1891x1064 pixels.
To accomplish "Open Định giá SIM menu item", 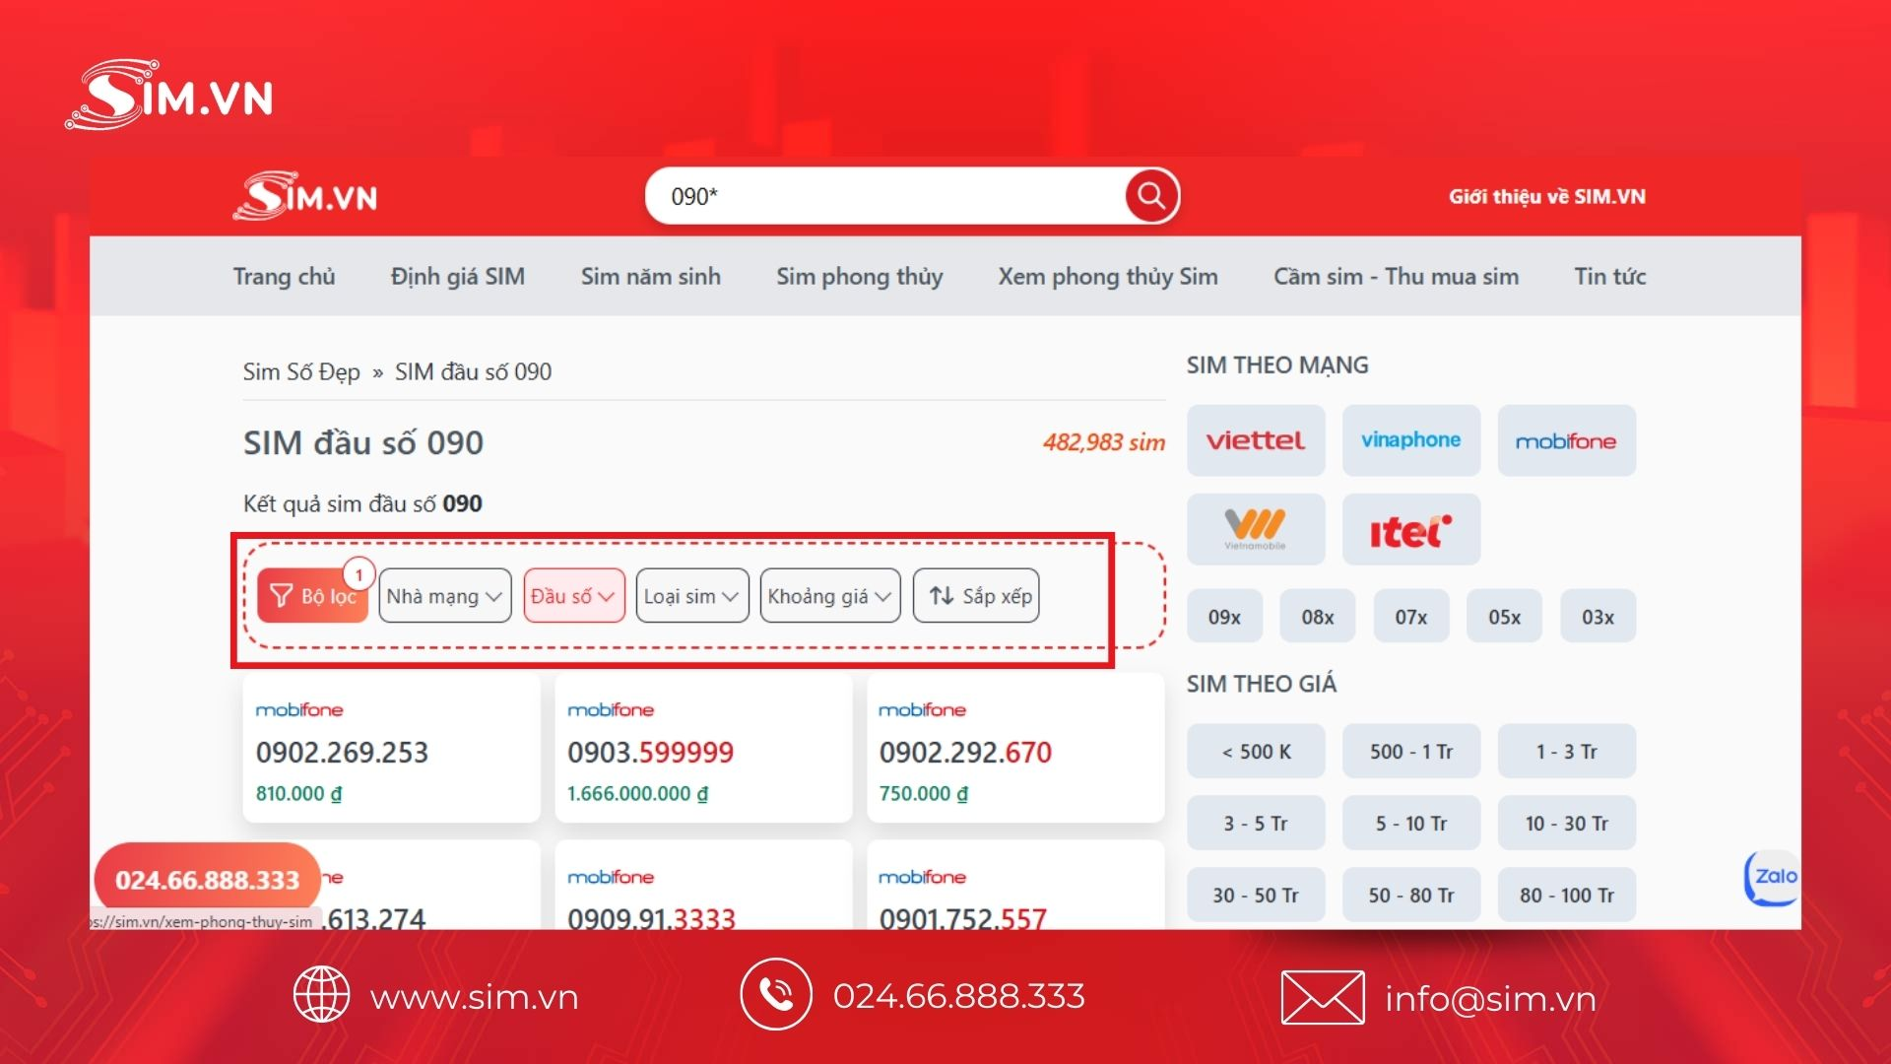I will point(458,276).
